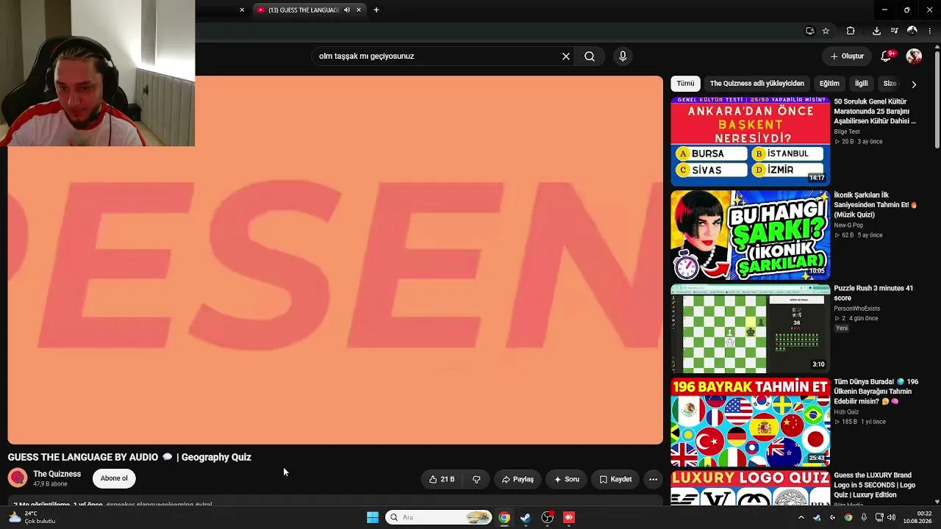This screenshot has height=529, width=941.
Task: Select the Tümü filter chip
Action: 685,84
